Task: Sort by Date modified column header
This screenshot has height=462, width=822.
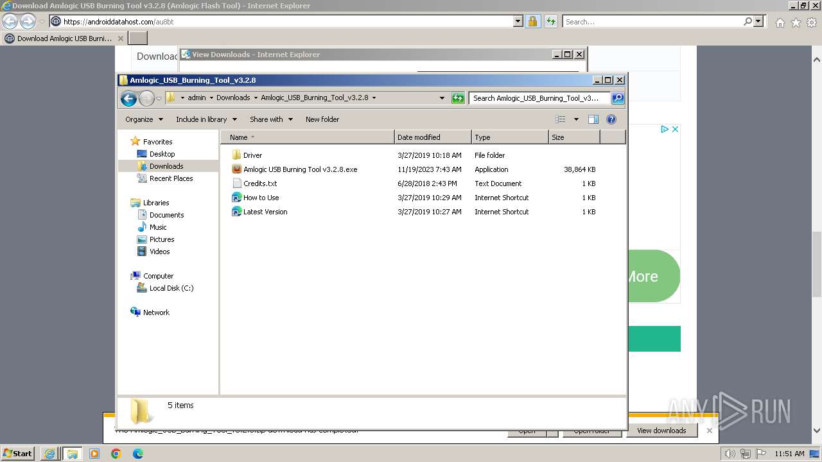Action: [x=433, y=137]
